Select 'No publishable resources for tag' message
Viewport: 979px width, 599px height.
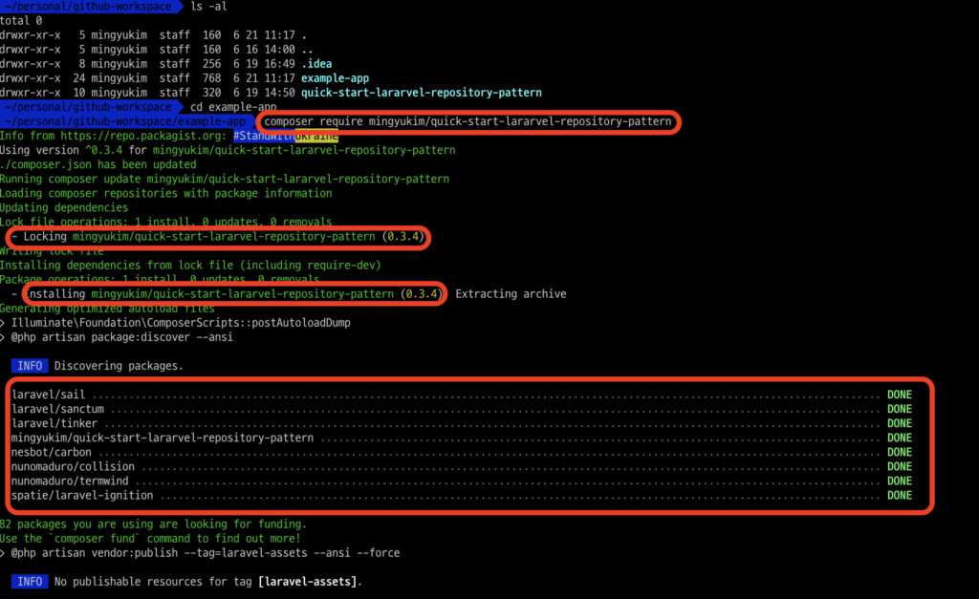coord(207,582)
